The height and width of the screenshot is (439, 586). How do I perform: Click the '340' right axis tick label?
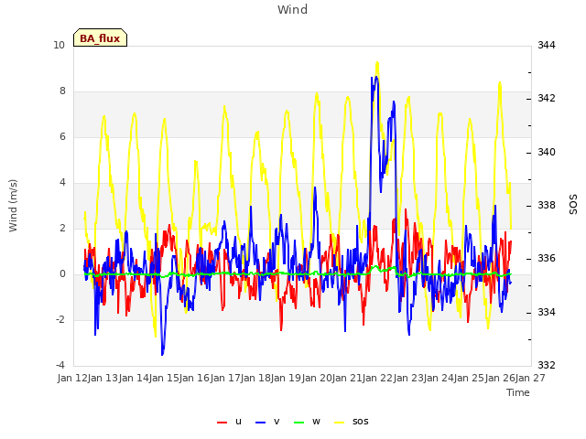[547, 152]
